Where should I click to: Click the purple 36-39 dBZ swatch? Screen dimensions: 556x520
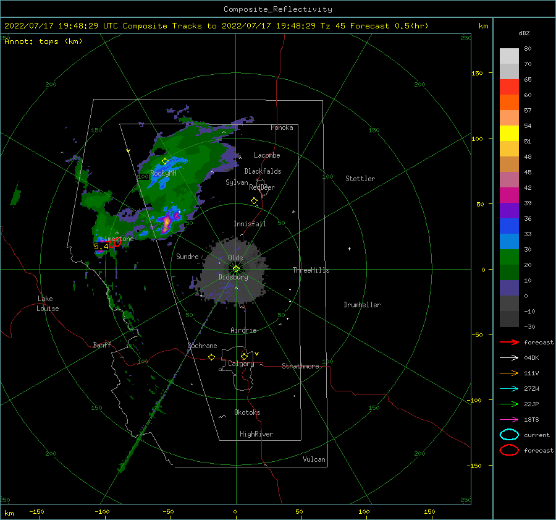coord(509,211)
